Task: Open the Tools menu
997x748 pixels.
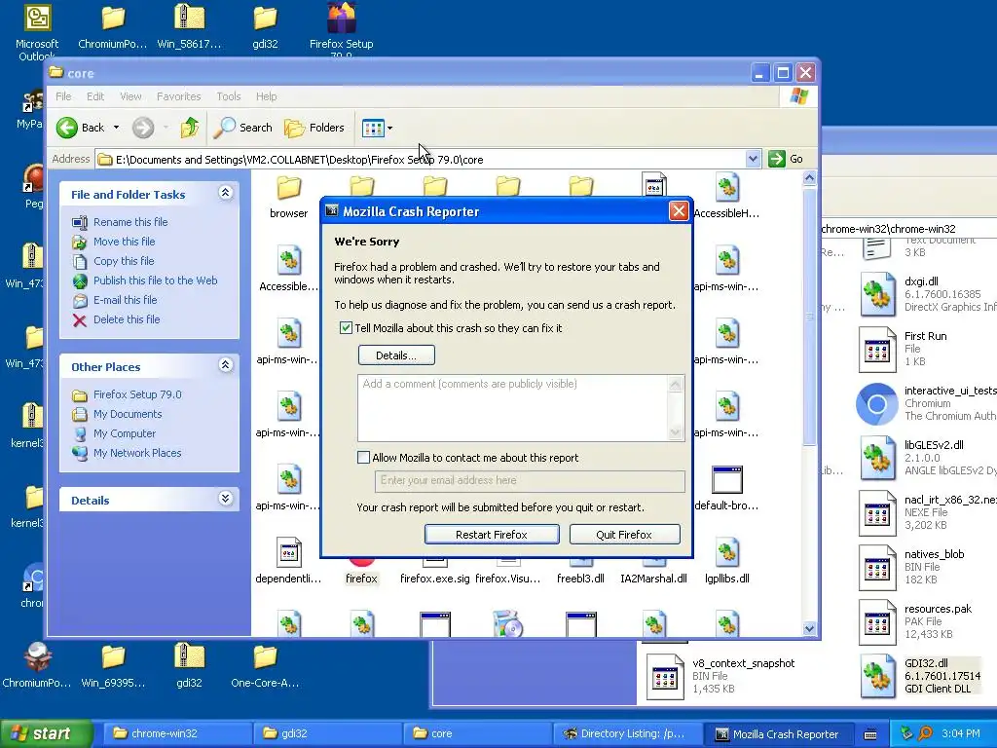Action: [x=228, y=96]
